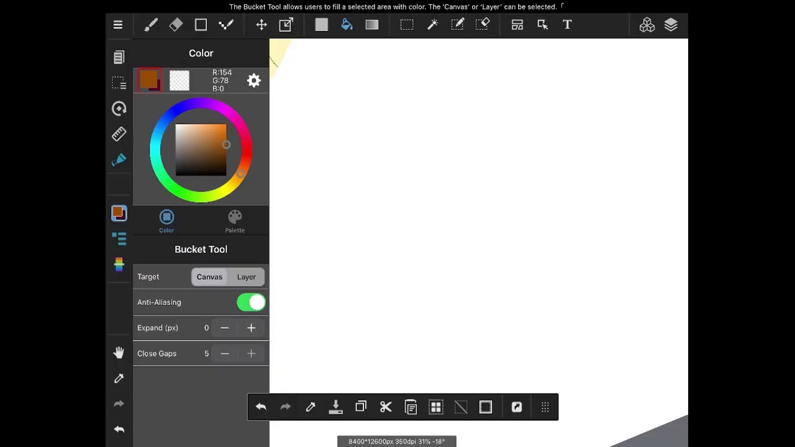Open the canvas rotate options
Image resolution: width=795 pixels, height=447 pixels.
click(119, 109)
